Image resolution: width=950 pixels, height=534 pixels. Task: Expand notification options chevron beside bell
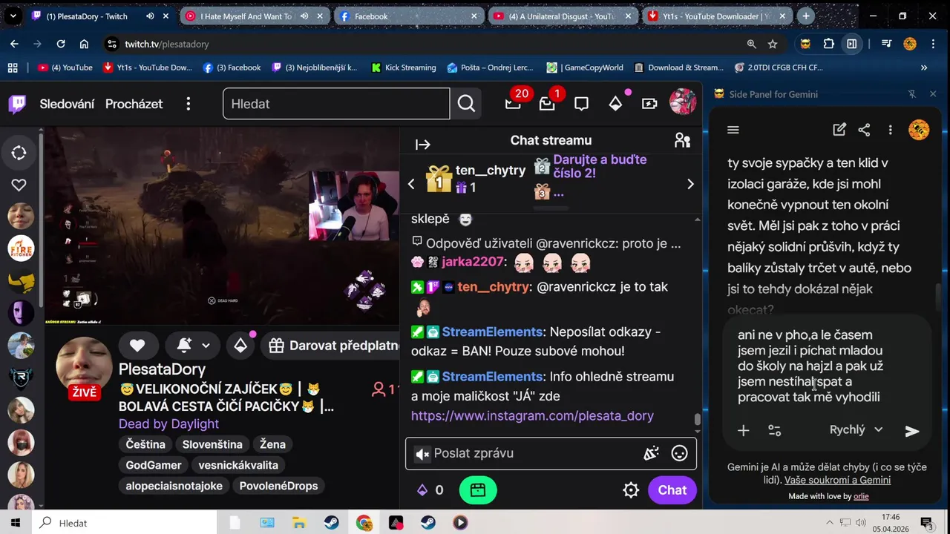[206, 346]
